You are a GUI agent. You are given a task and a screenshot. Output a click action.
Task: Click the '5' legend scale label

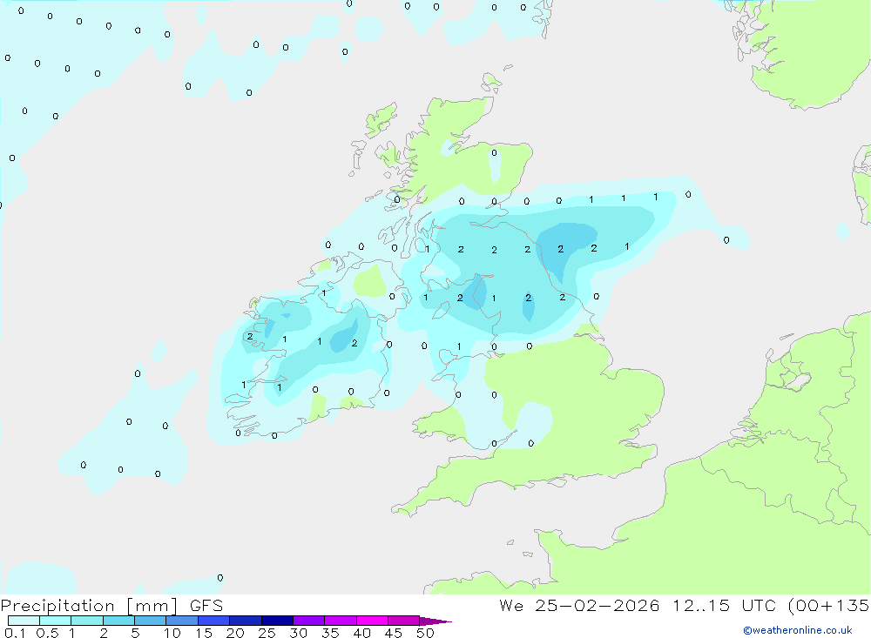click(135, 633)
